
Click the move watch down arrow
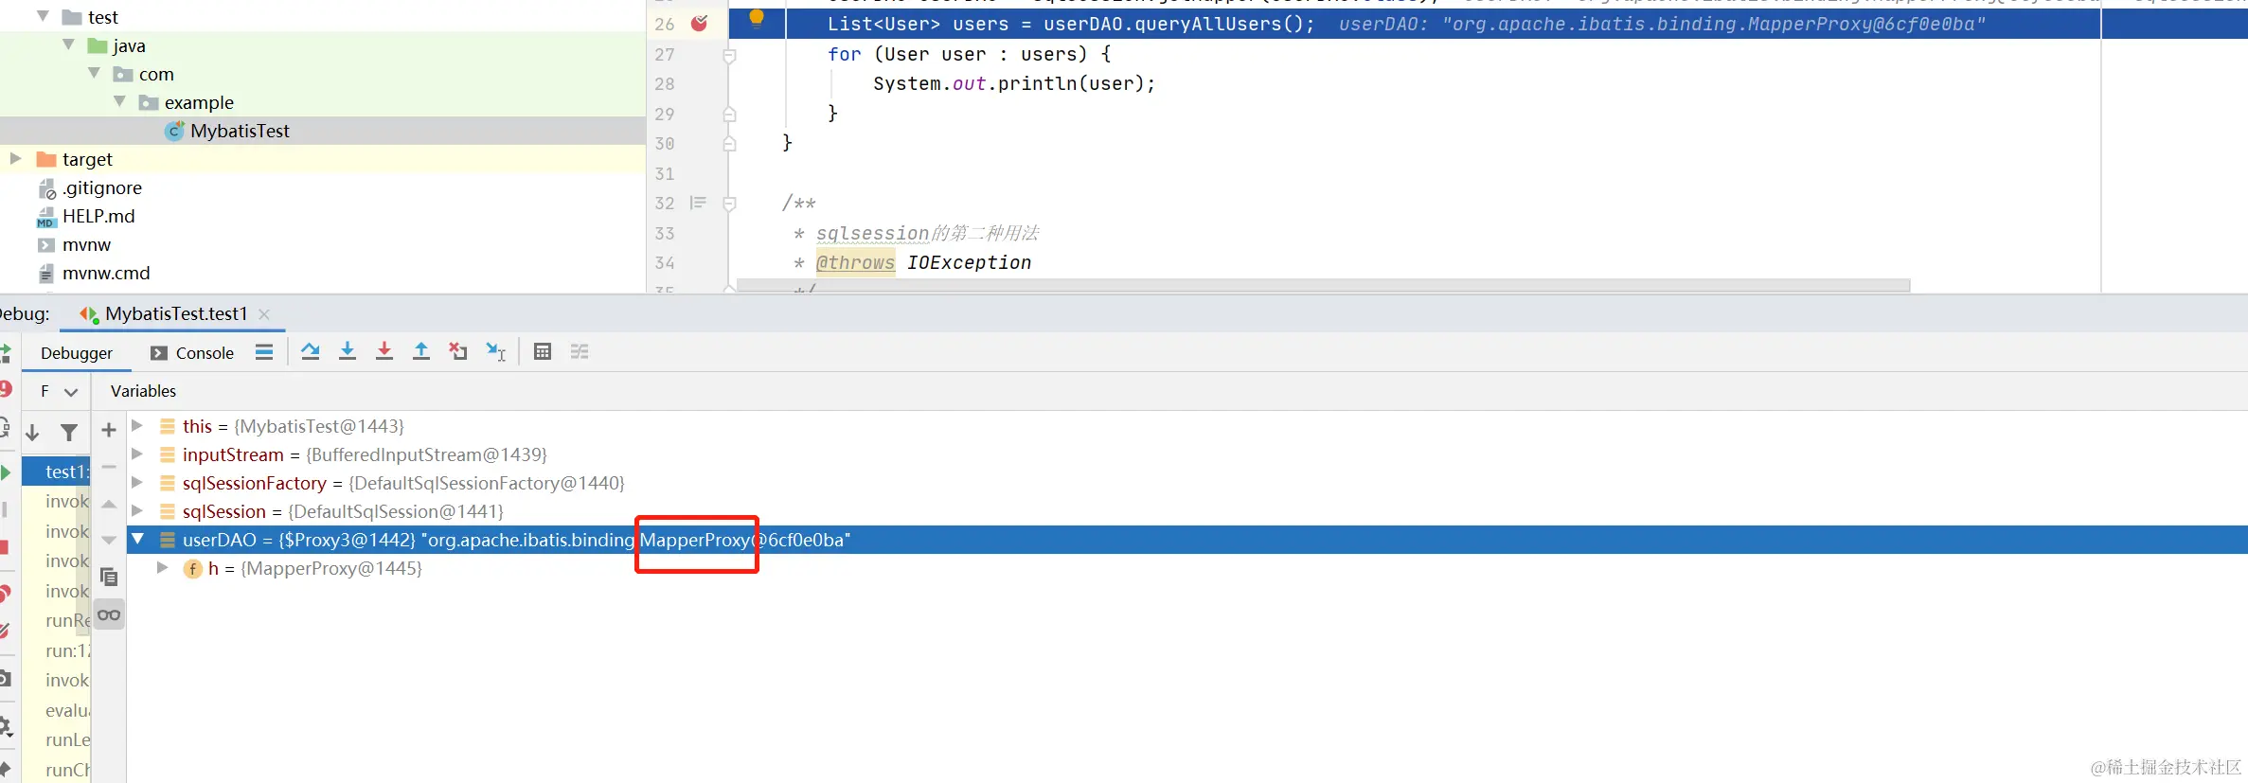(109, 540)
